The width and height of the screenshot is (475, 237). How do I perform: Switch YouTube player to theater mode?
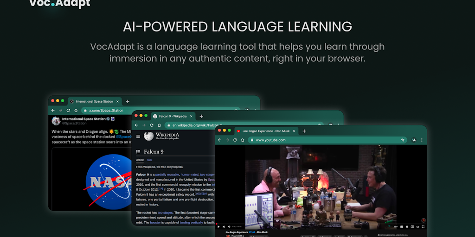pos(418,227)
